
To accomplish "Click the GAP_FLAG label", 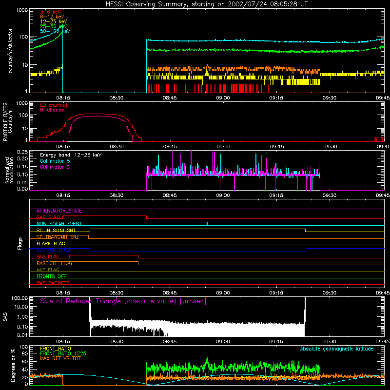I will (x=48, y=217).
